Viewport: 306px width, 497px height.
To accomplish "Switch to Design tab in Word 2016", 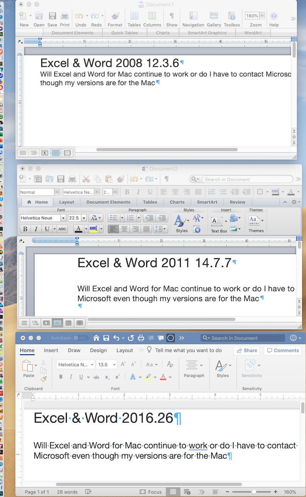I will [x=98, y=350].
